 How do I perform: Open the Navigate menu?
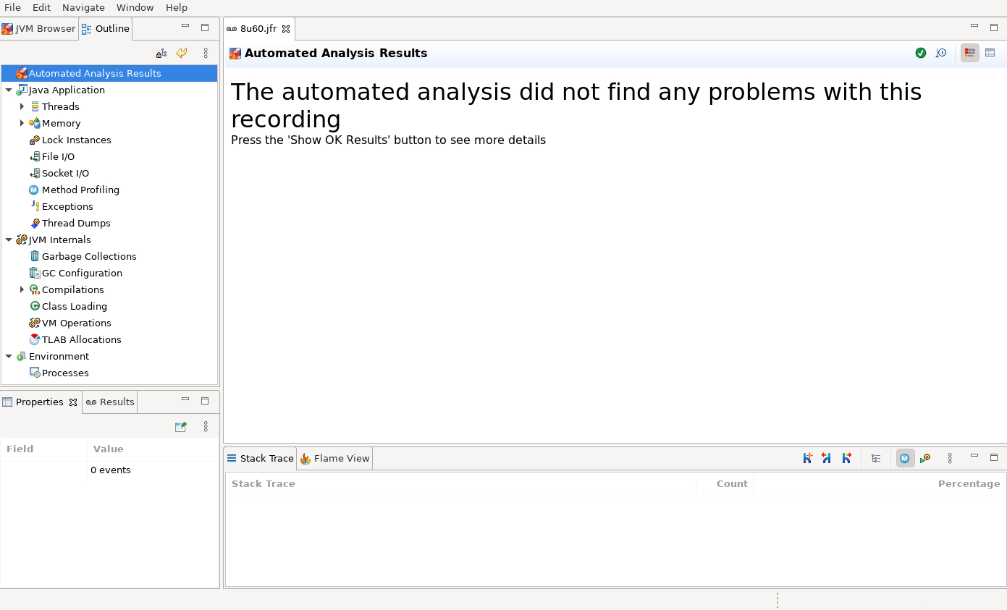[83, 7]
